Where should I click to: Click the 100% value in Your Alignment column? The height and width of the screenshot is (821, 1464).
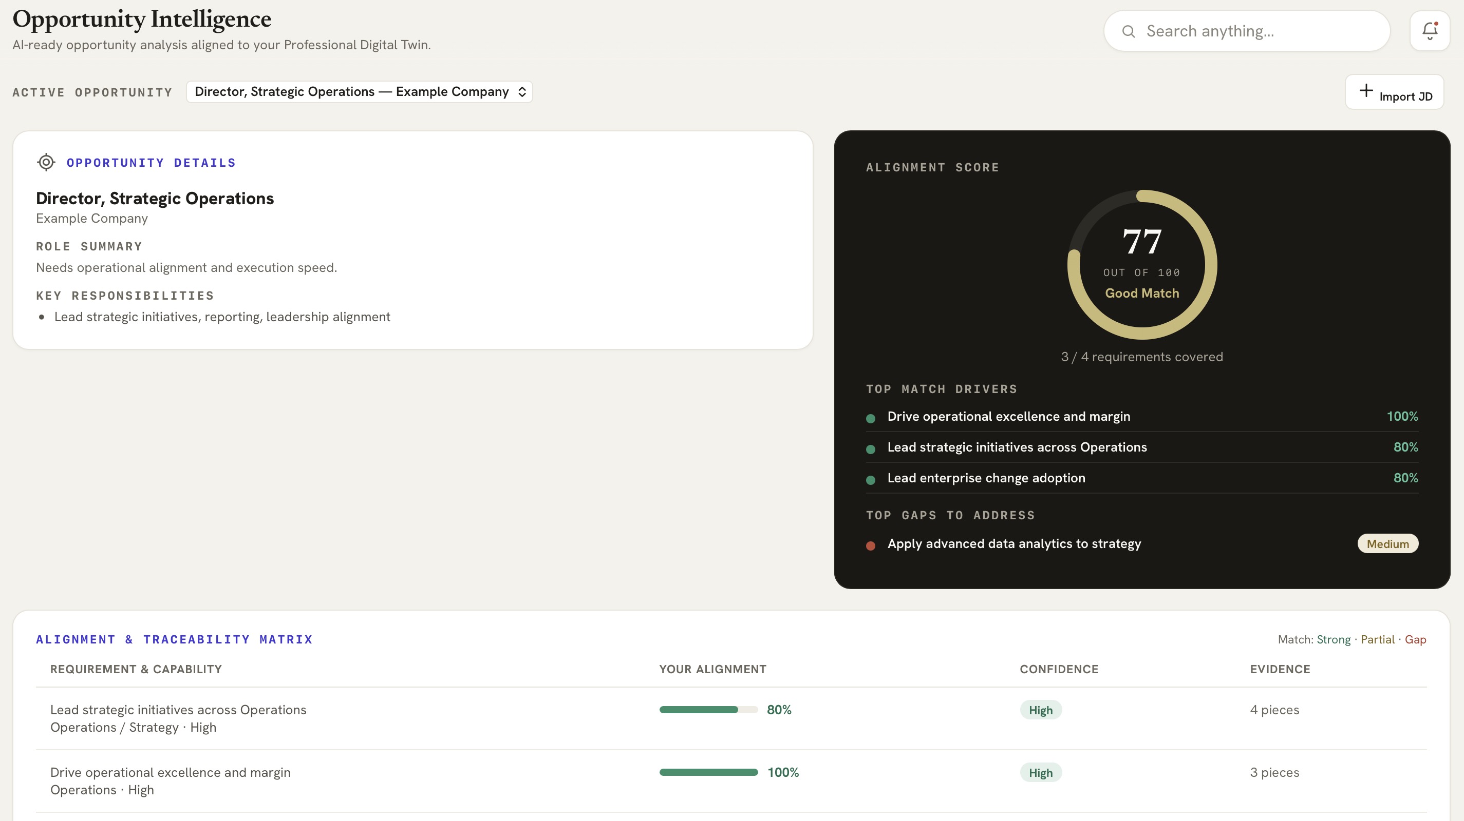coord(783,772)
